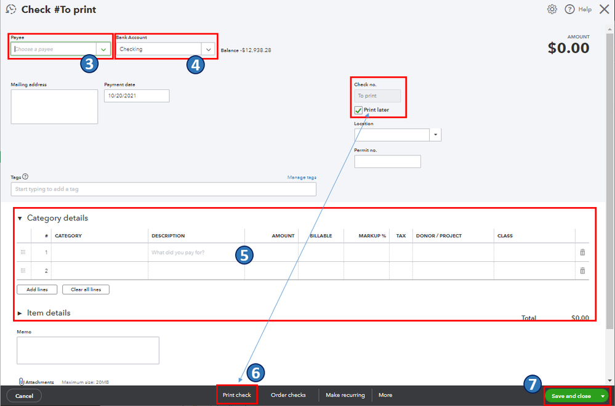The image size is (615, 406).
Task: Click the Attachments paperclip icon
Action: (22, 381)
